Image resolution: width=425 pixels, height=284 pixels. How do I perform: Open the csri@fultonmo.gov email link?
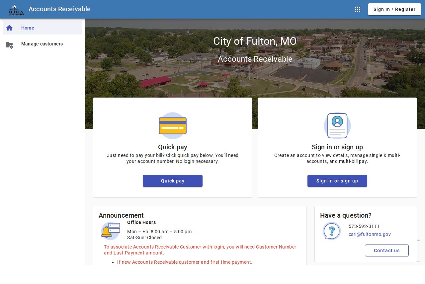[x=370, y=234]
